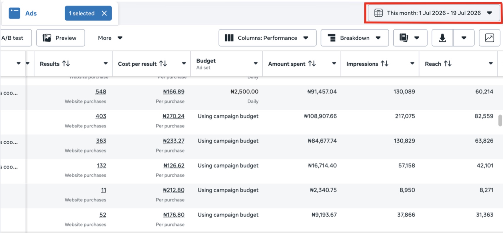The image size is (503, 233).
Task: Click amount spent ₦108,907.66
Action: (x=321, y=116)
